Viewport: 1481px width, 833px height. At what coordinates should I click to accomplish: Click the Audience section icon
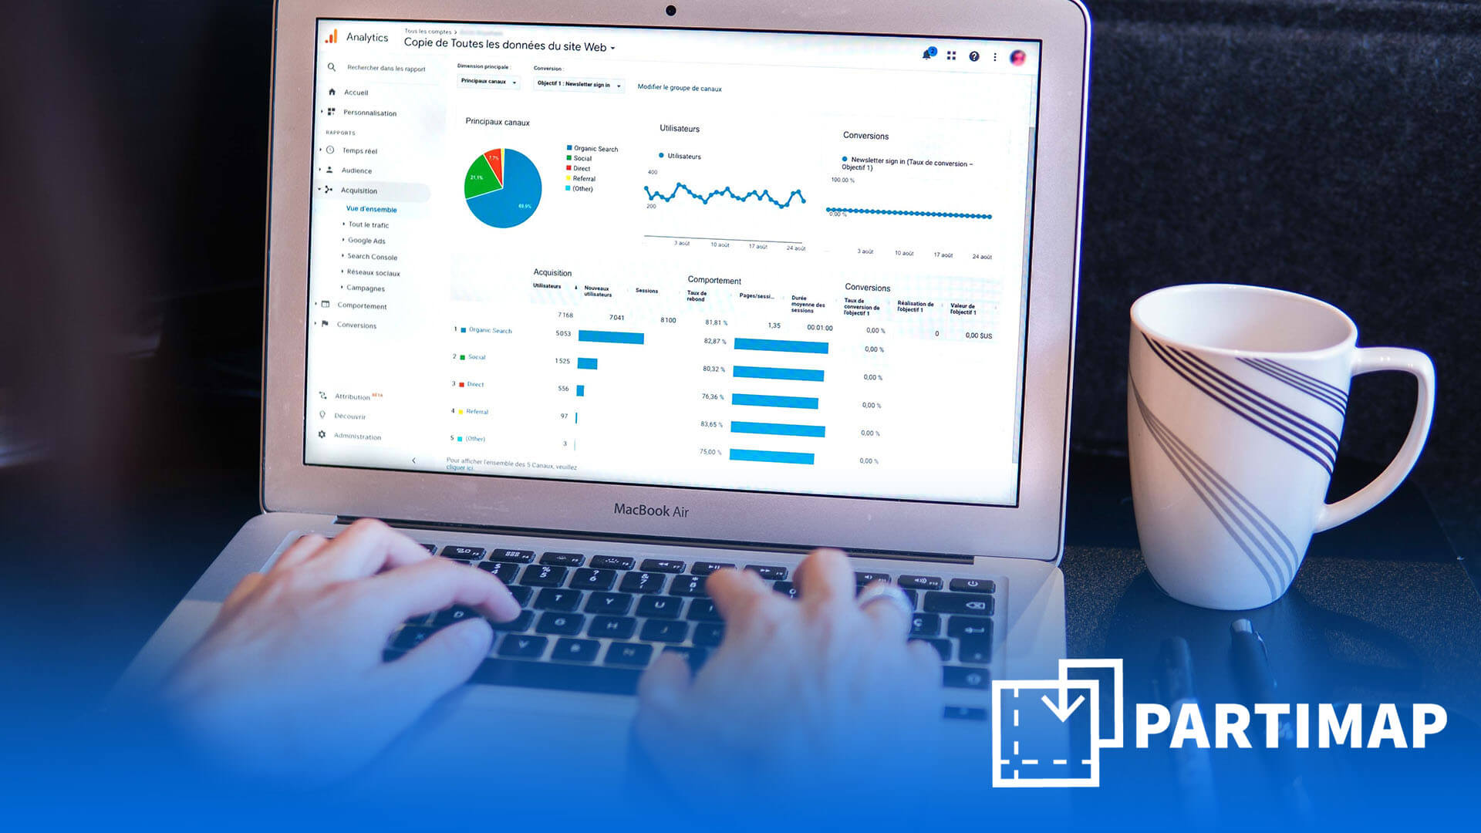coord(329,171)
